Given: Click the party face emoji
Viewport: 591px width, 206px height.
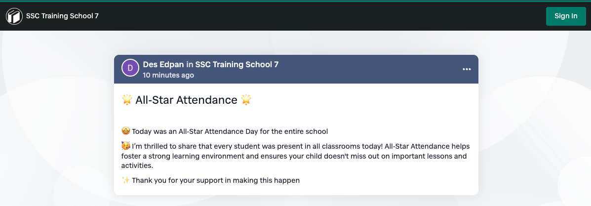Looking at the screenshot, I should pos(126,146).
